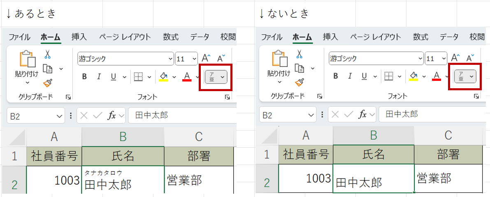This screenshot has width=490, height=197.
Task: Click the Copy icon in the ないとき ribbon
Action: click(300, 69)
